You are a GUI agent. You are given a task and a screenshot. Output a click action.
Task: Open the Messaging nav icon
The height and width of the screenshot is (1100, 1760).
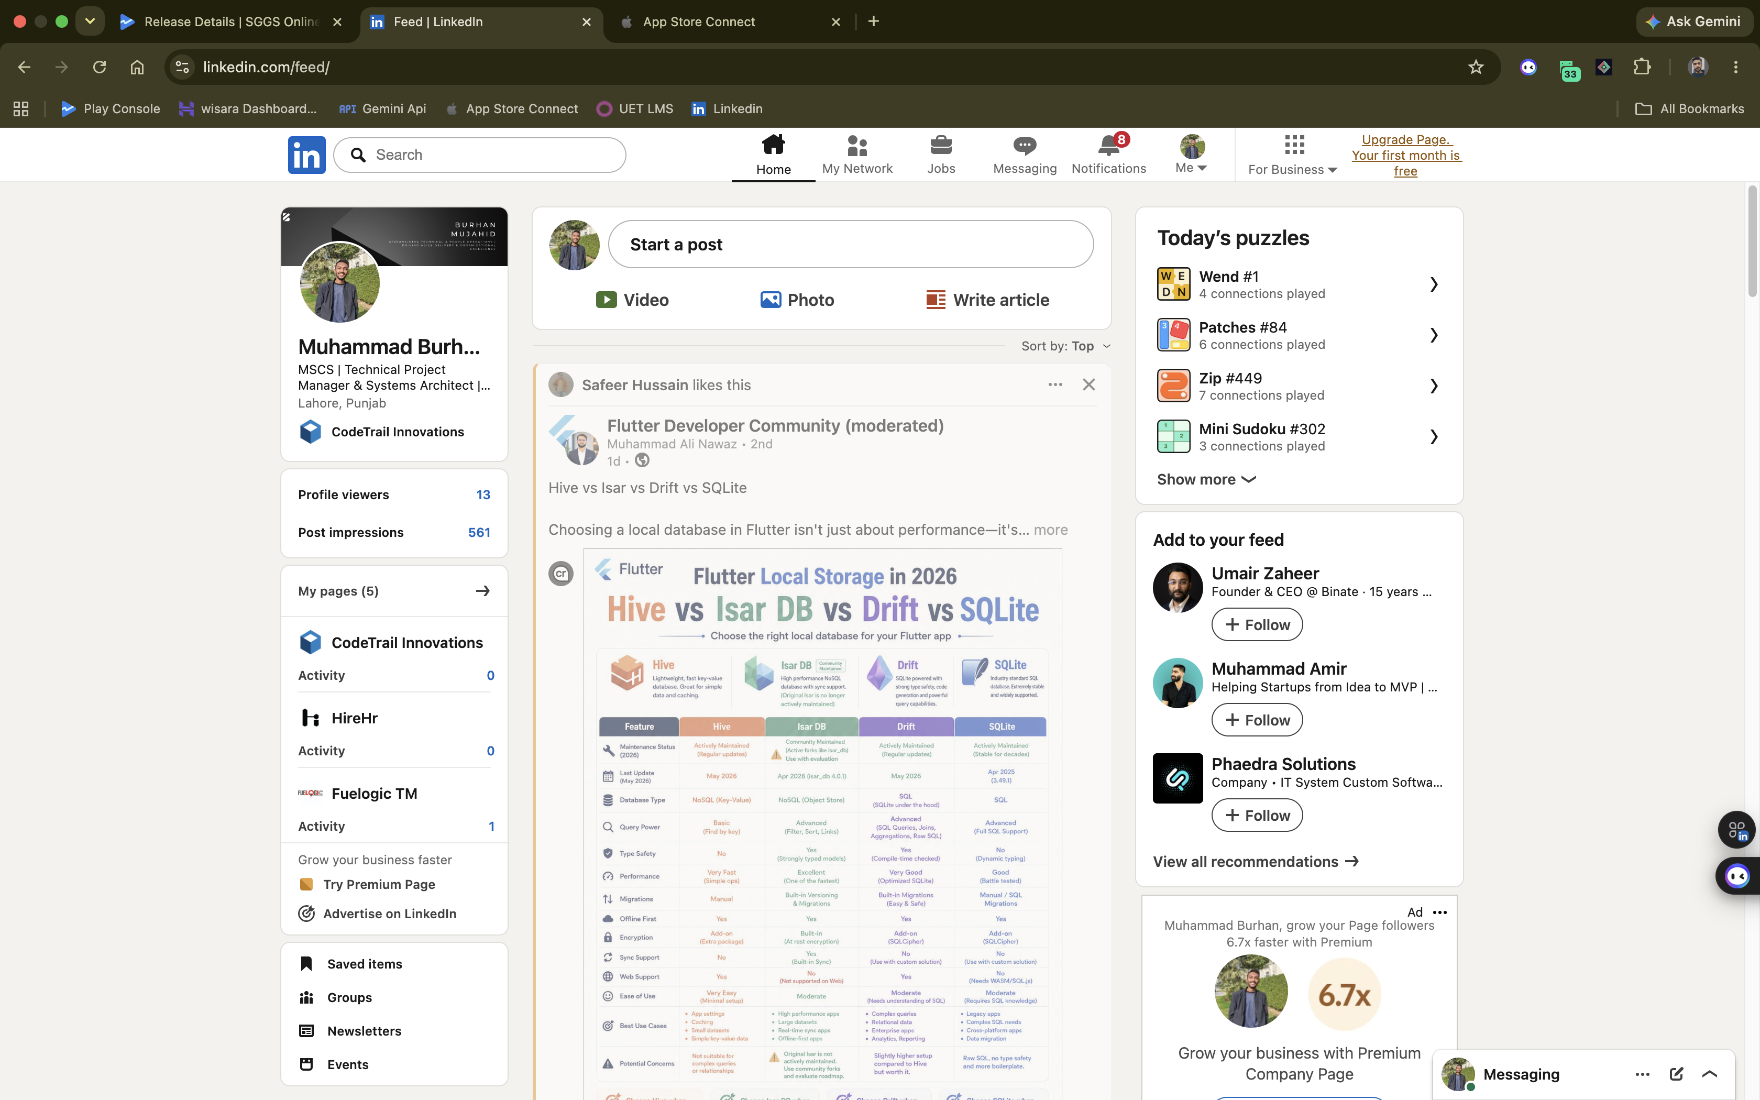pos(1025,146)
